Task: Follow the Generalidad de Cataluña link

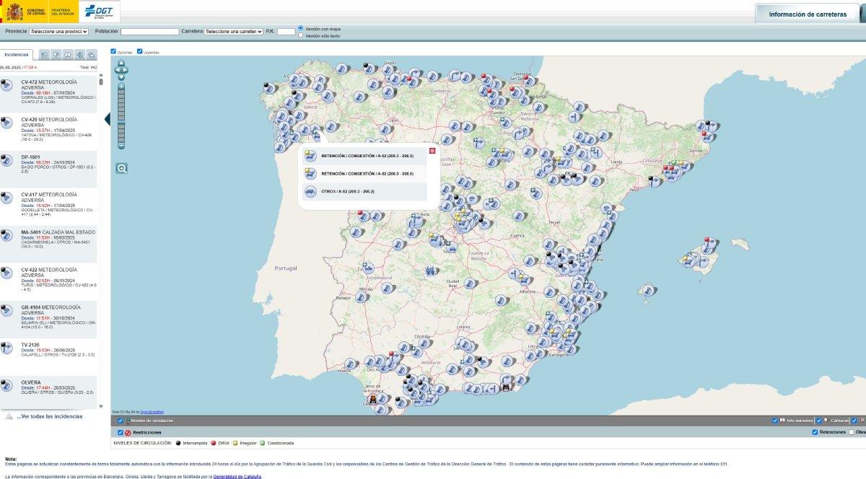Action: pos(238,476)
